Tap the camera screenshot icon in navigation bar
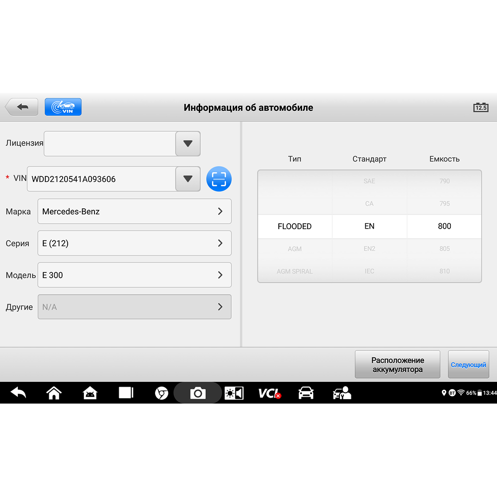Screen dimensions: 497x497 click(x=197, y=393)
